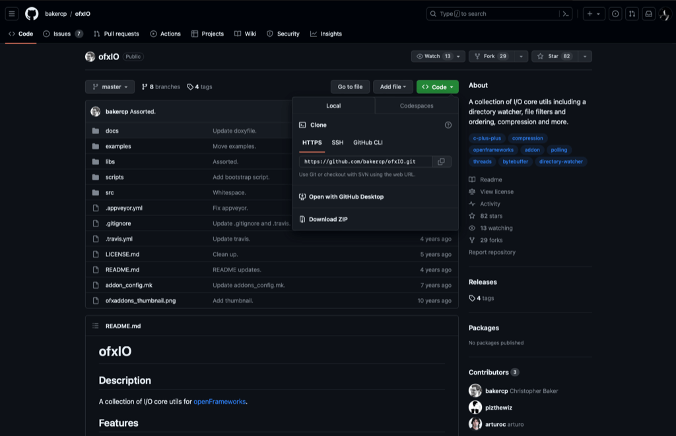Click the GitHub logo
Viewport: 676px width, 436px height.
32,14
